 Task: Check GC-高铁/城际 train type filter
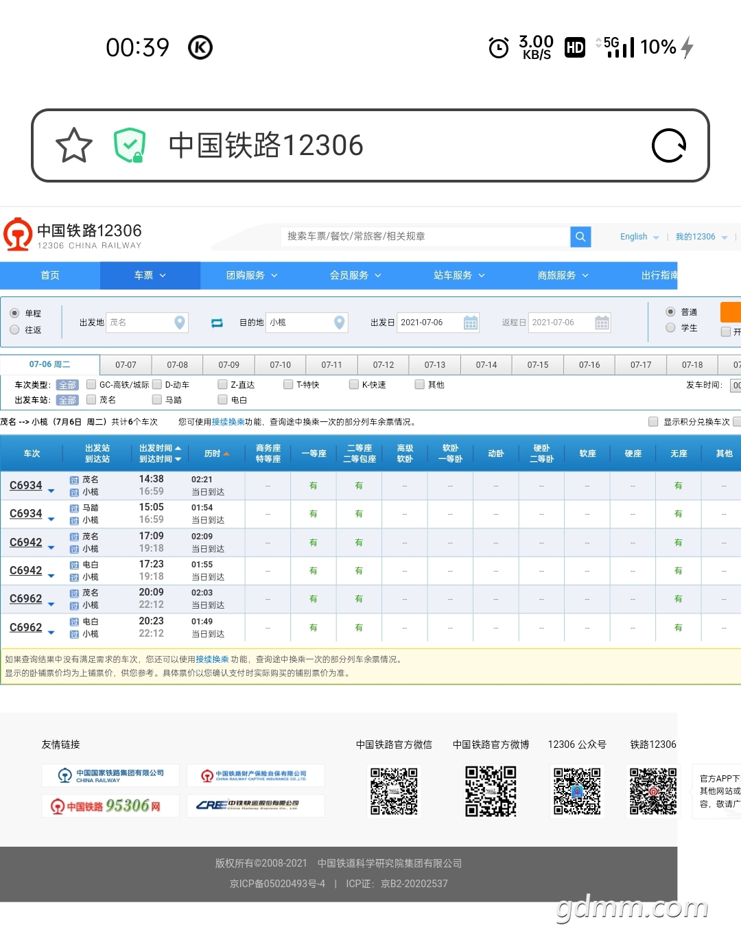[x=91, y=385]
